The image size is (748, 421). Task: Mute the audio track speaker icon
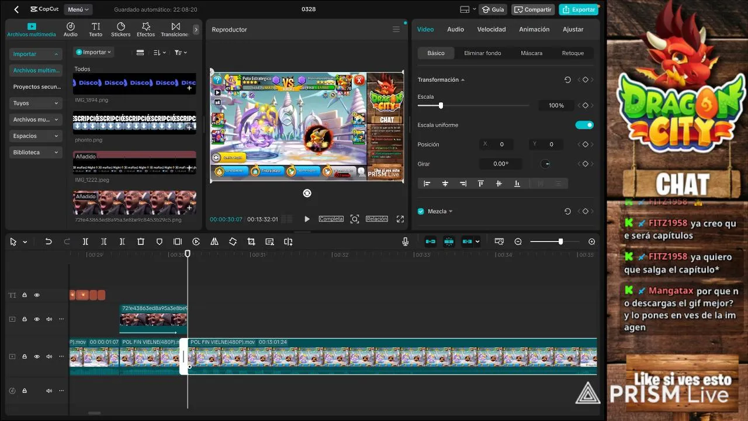pyautogui.click(x=49, y=391)
